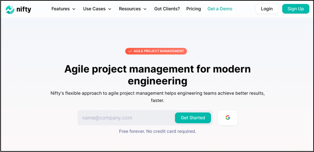Expand the Features dropdown menu

[x=63, y=9]
